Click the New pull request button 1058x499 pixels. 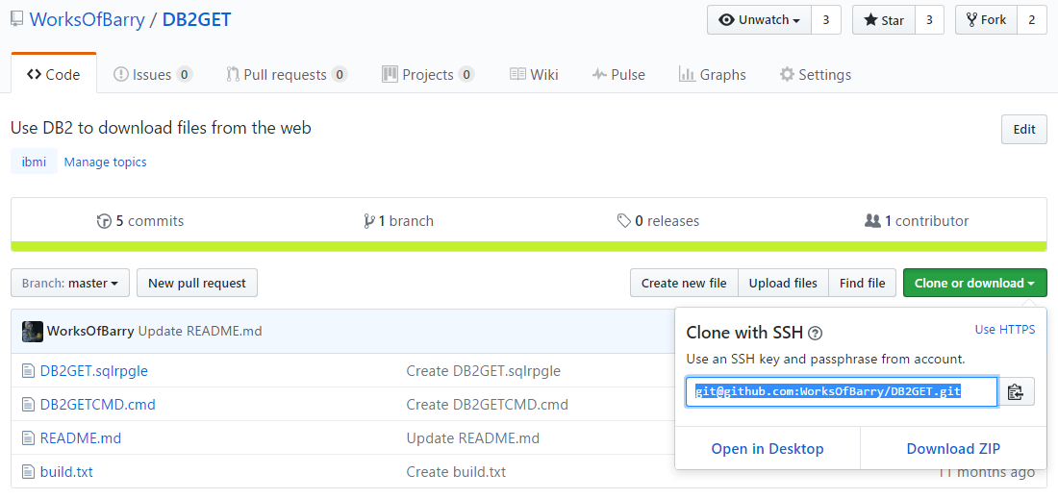(197, 284)
